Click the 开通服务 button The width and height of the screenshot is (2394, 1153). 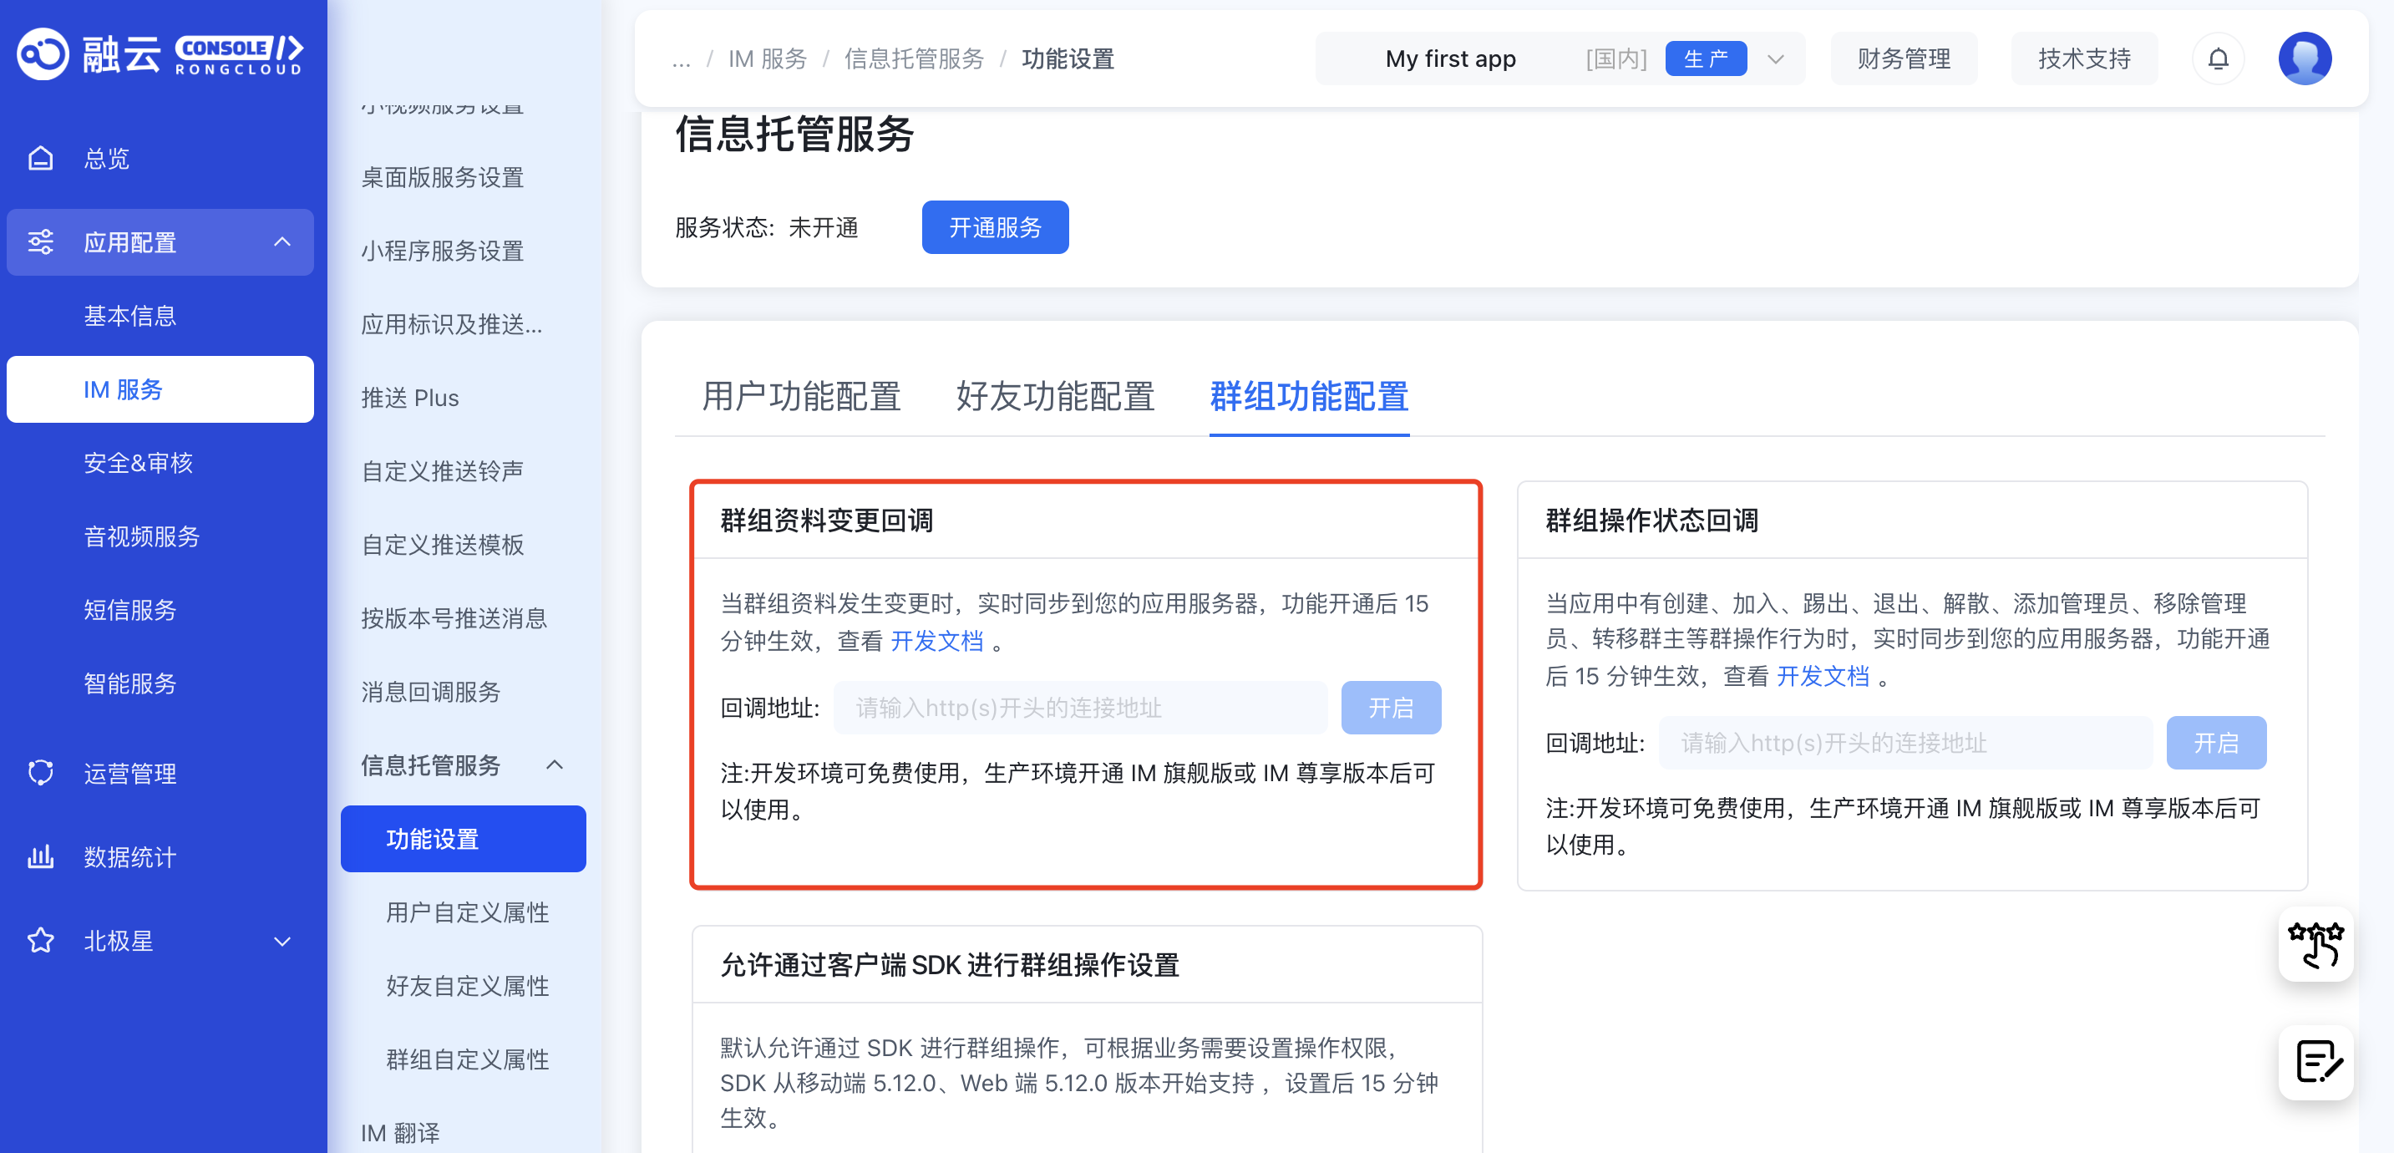pyautogui.click(x=994, y=227)
